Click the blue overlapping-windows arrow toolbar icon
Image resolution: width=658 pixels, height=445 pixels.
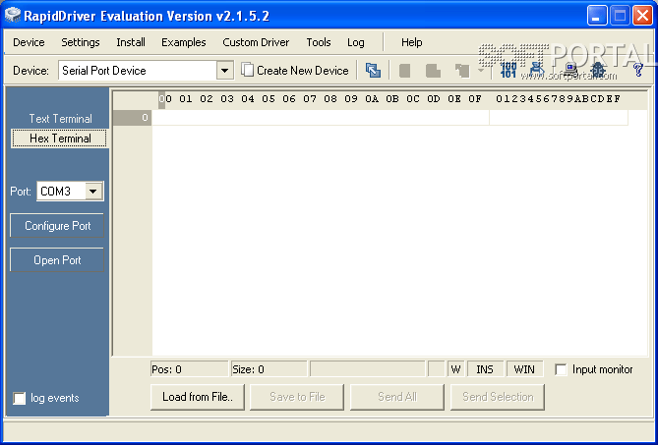coord(373,71)
